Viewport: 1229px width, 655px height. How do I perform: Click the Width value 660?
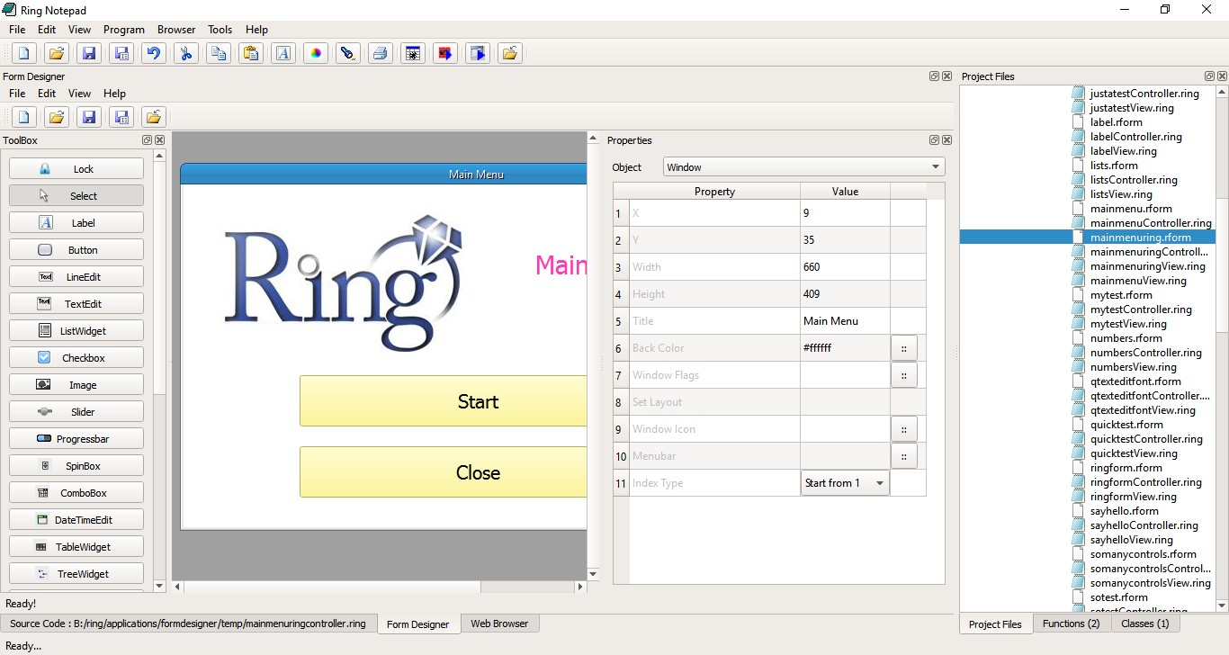845,267
